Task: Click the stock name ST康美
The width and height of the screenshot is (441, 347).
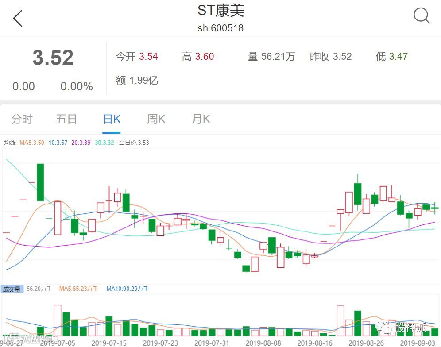Action: pyautogui.click(x=220, y=11)
